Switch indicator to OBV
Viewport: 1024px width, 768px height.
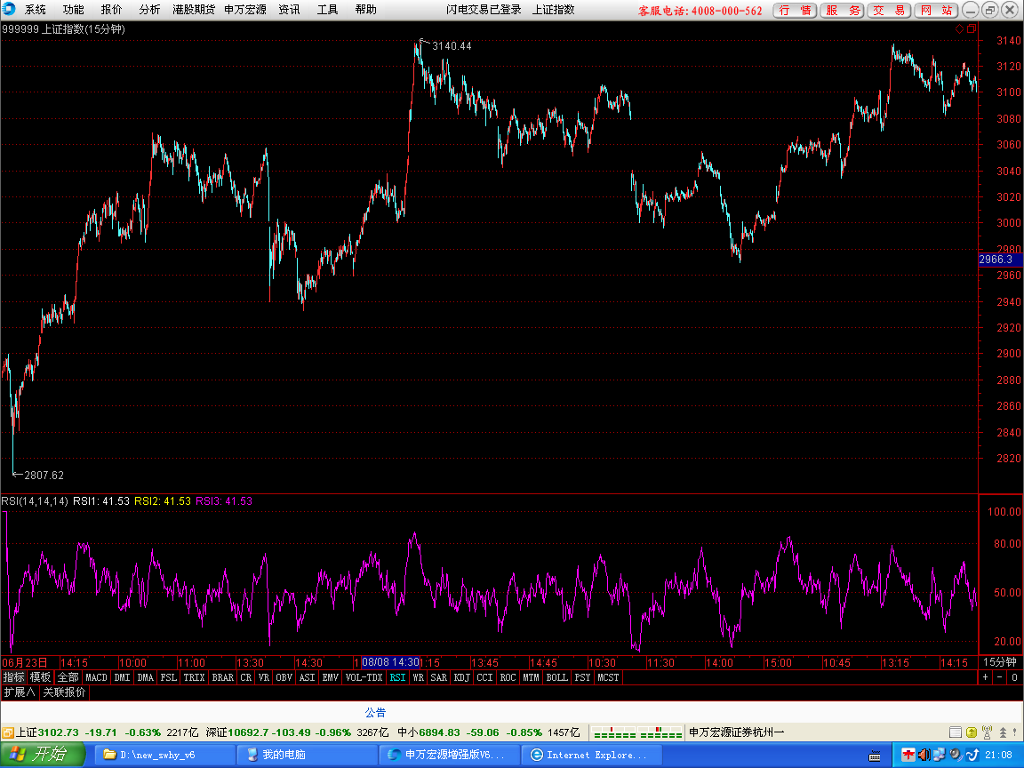point(284,678)
